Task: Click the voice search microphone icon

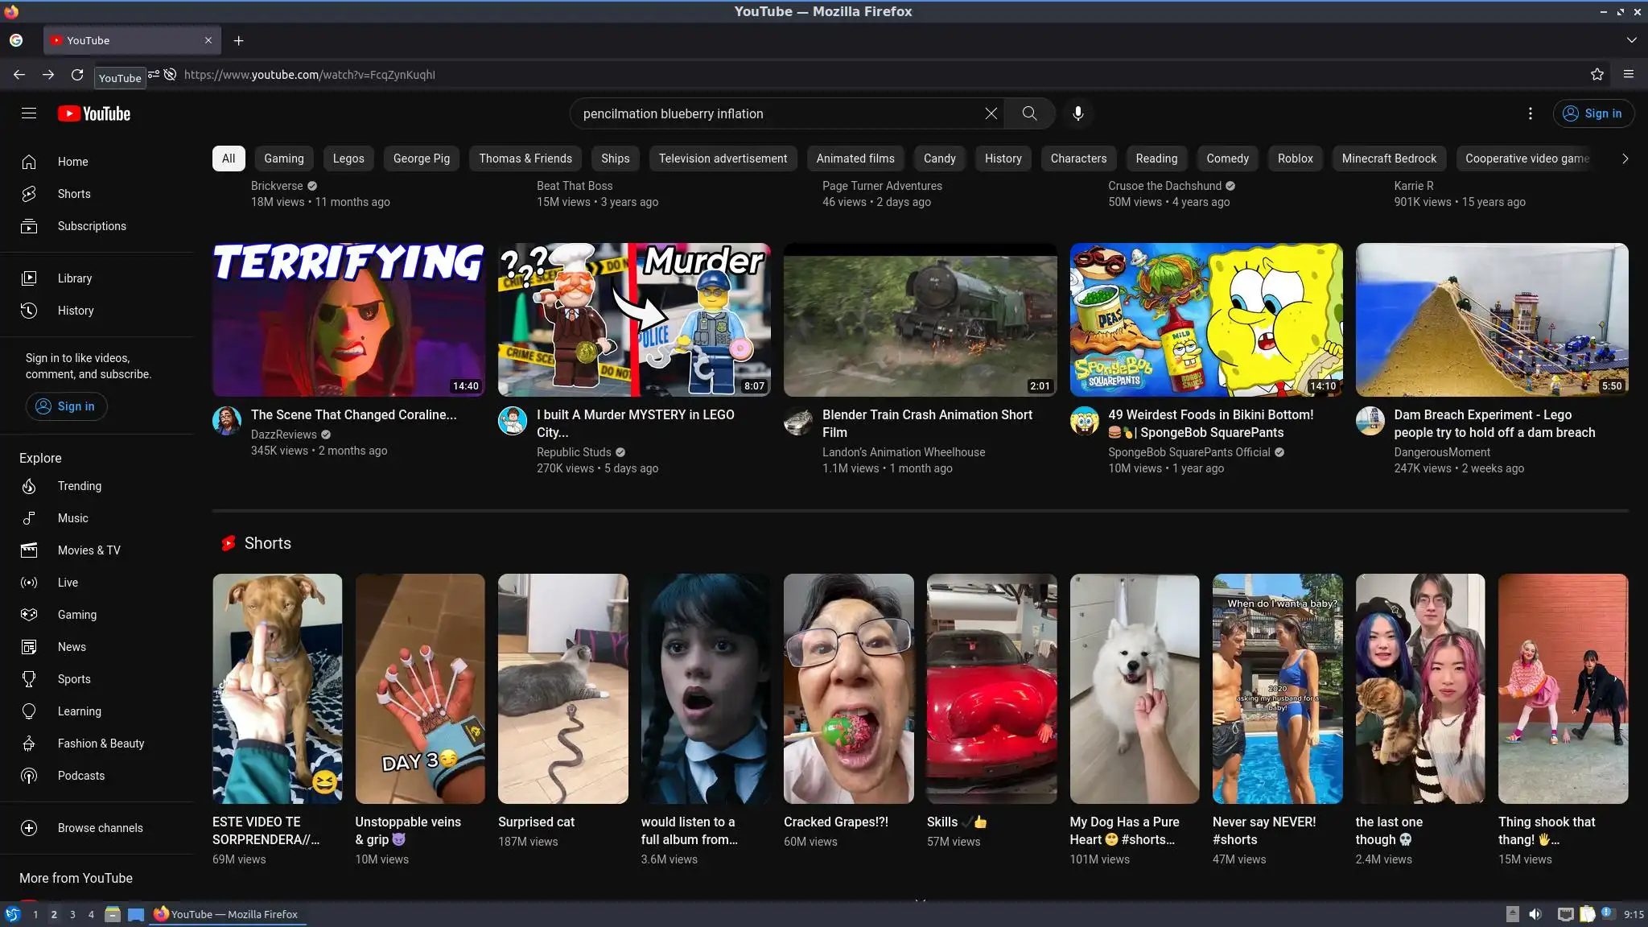Action: pos(1077,113)
